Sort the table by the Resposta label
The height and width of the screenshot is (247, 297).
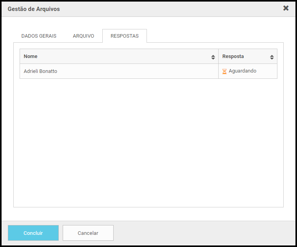(233, 56)
